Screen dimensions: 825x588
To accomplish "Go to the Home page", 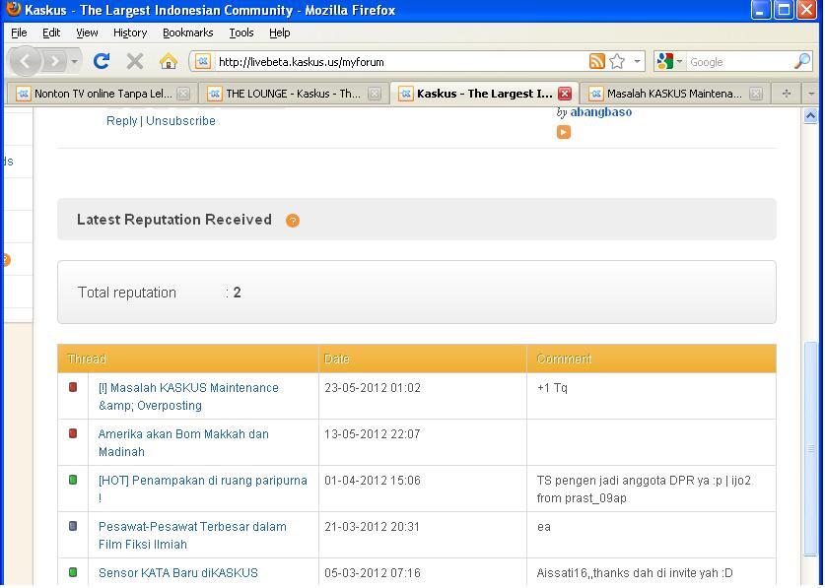I will [168, 61].
